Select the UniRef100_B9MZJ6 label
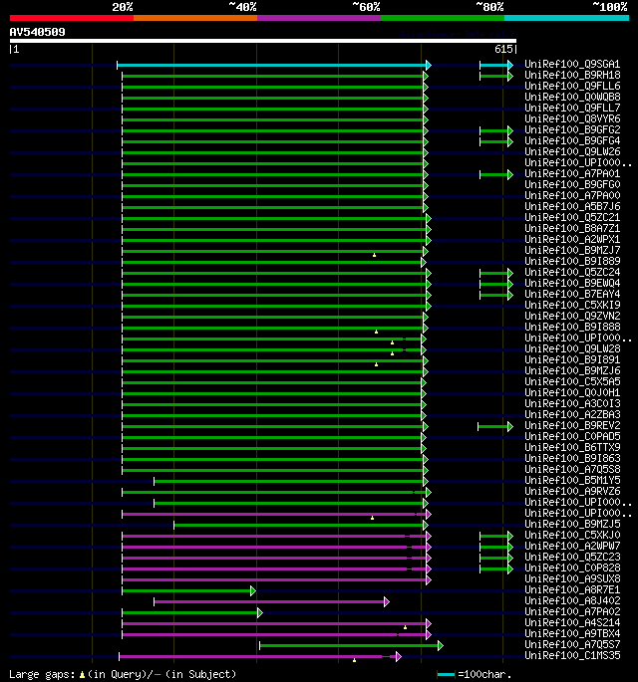This screenshot has height=682, width=638. coord(572,371)
